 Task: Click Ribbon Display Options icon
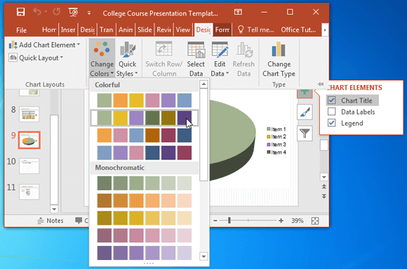[238, 12]
